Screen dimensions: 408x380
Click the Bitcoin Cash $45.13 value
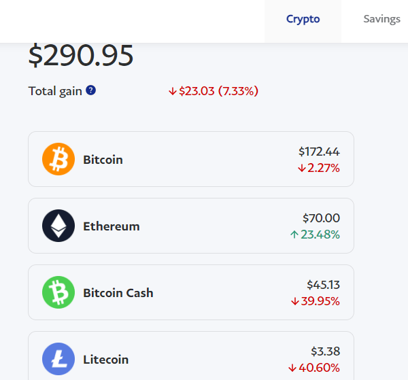pos(323,285)
